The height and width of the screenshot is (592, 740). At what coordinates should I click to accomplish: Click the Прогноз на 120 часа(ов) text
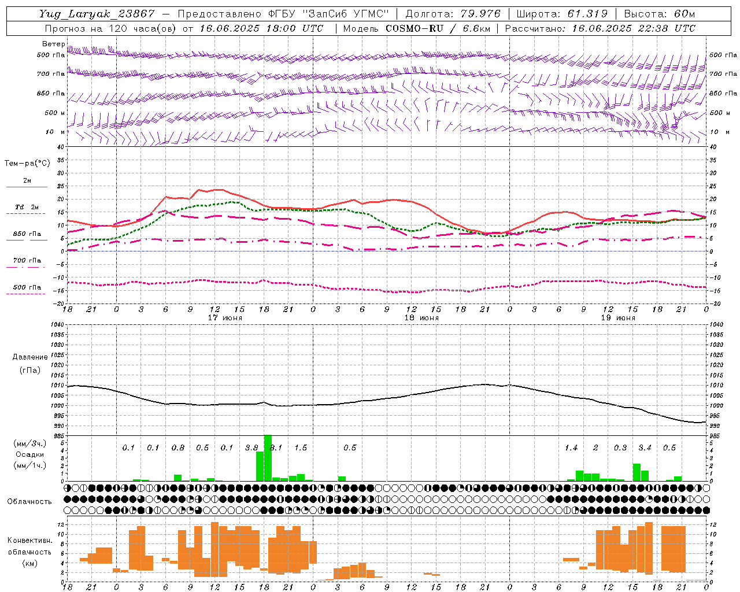[111, 28]
